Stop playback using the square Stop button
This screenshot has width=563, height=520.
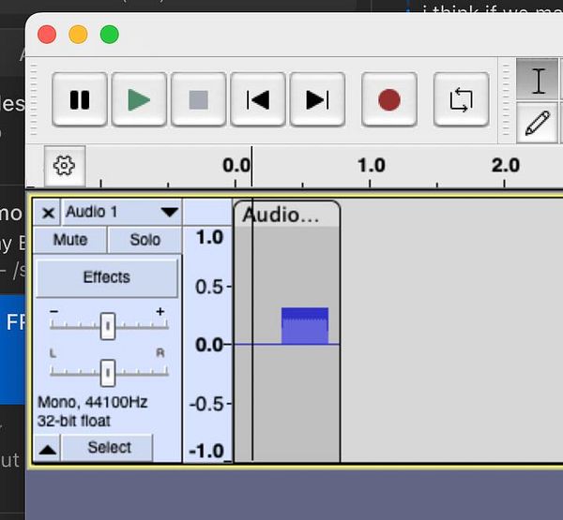click(x=199, y=99)
